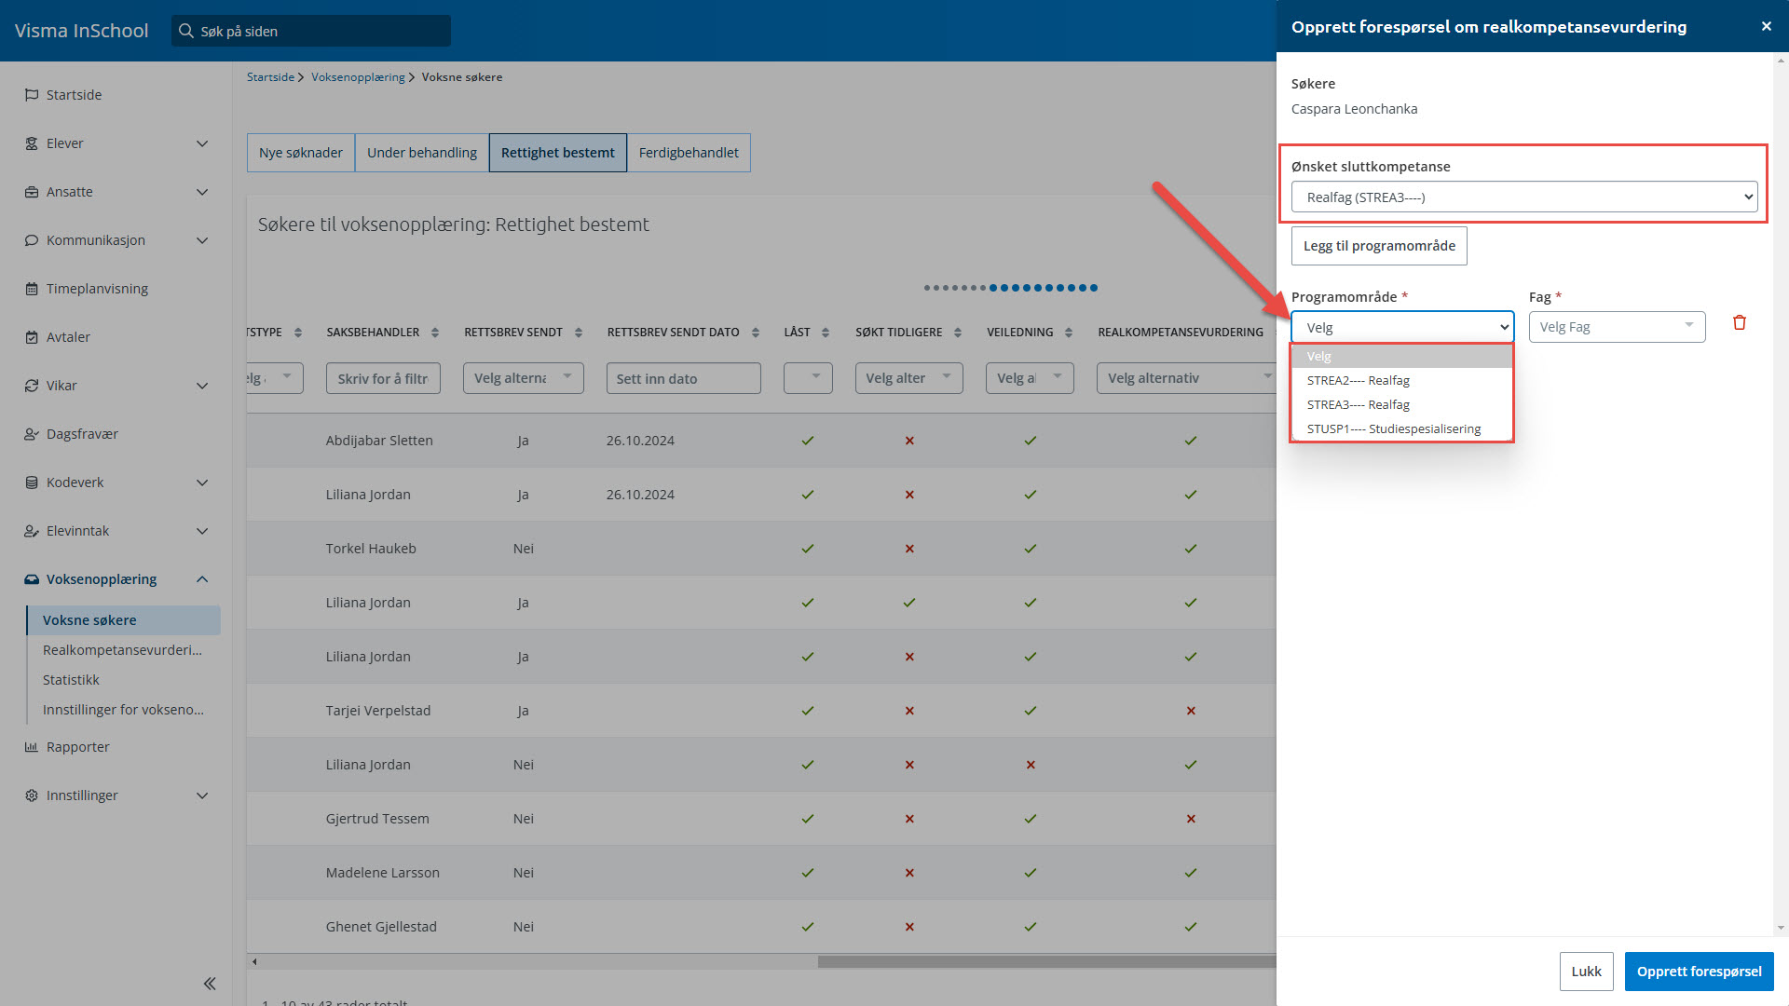The height and width of the screenshot is (1006, 1789).
Task: Click Abdijabar Sletten in the table
Action: pos(379,441)
